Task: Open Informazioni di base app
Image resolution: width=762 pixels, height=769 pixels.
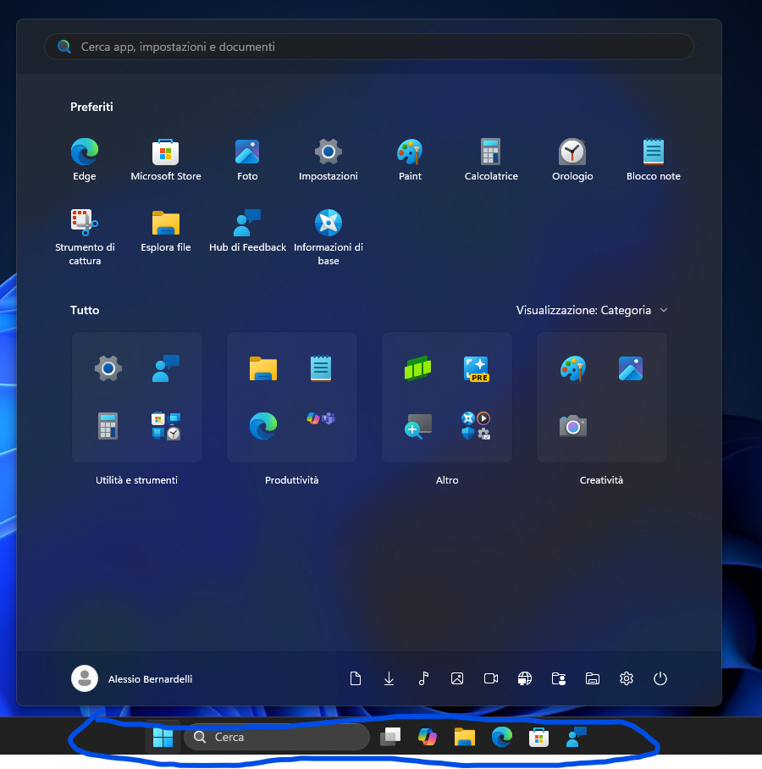Action: coord(328,237)
